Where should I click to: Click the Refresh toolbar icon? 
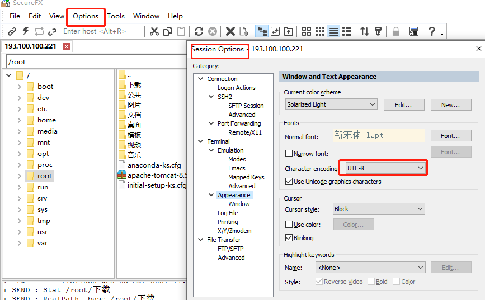199,31
